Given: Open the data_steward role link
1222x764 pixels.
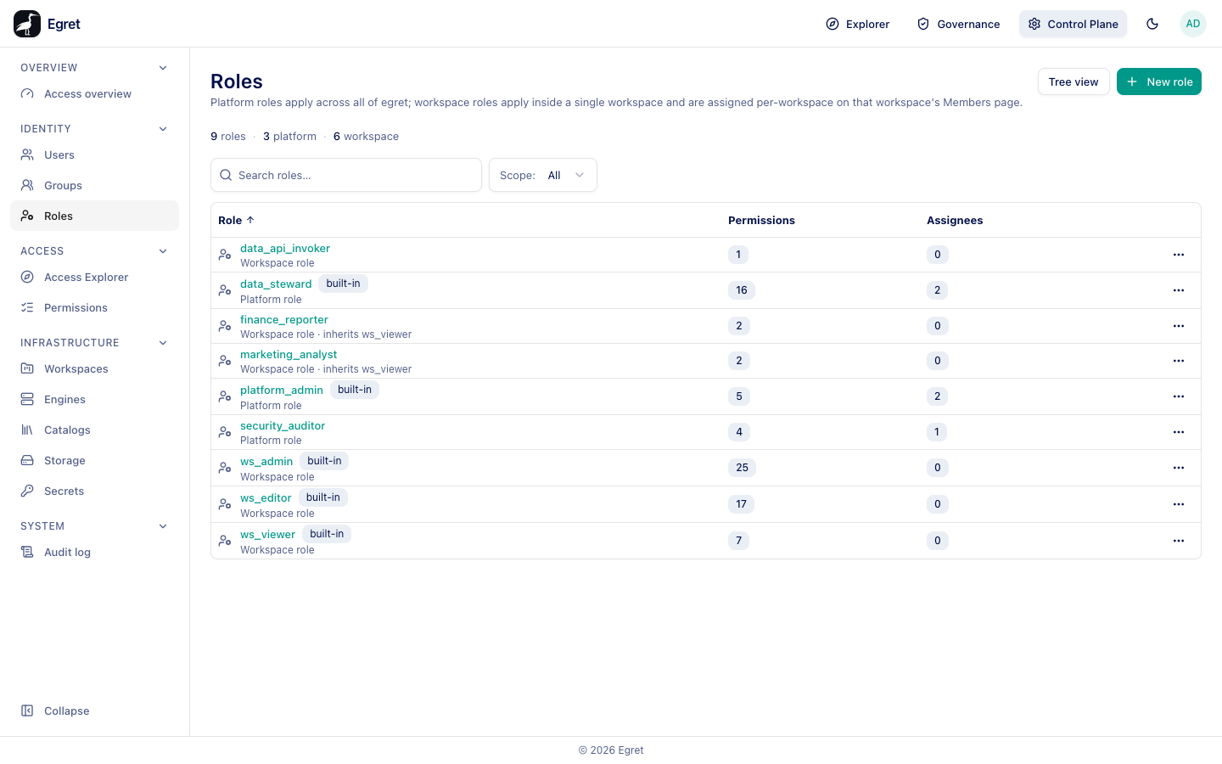Looking at the screenshot, I should click(x=276, y=284).
